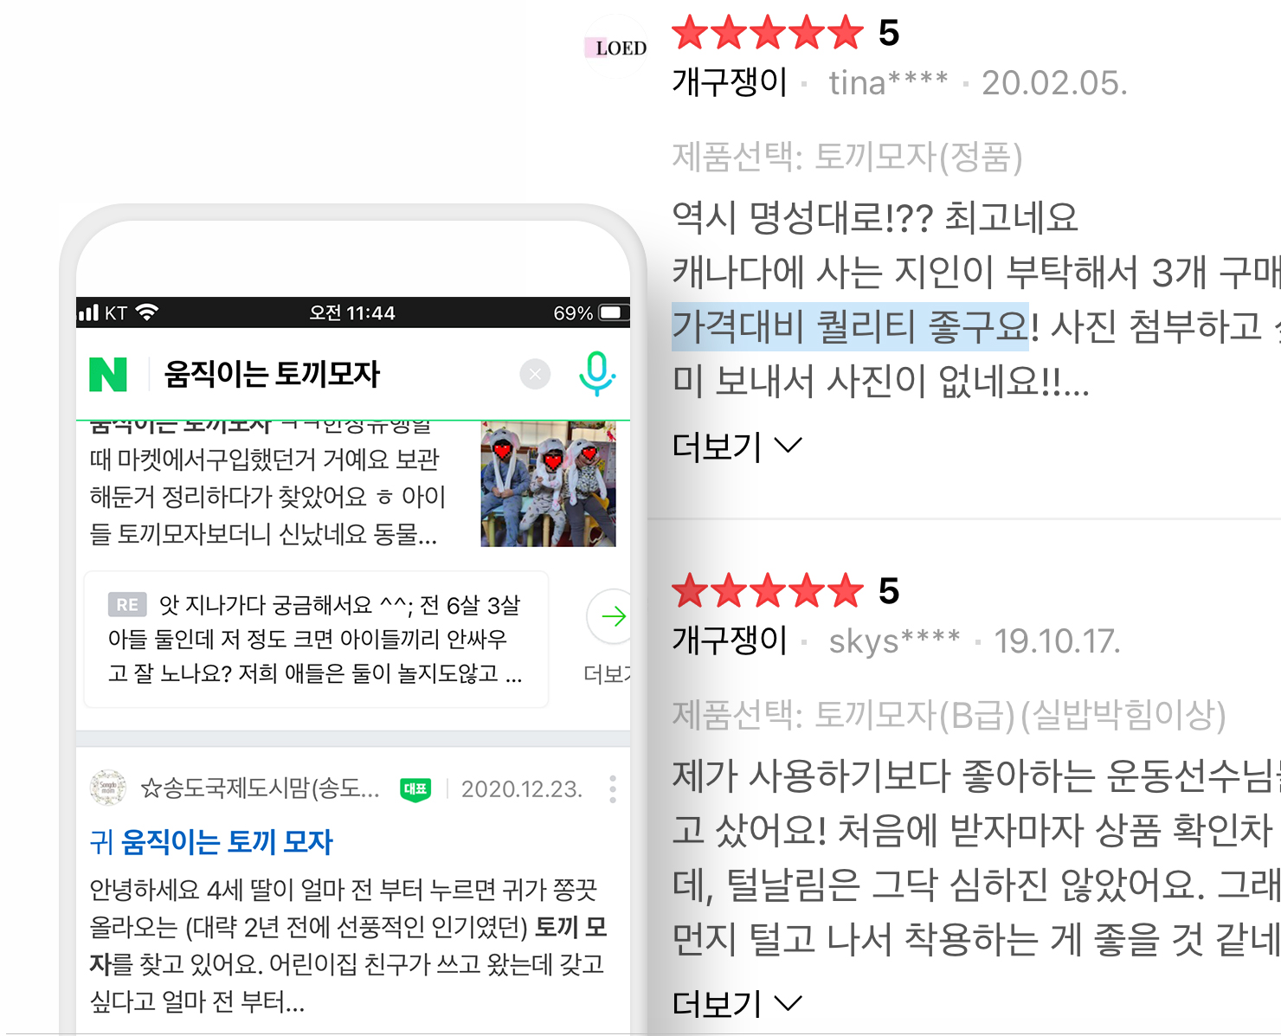
Task: Open the three-dot menu on the cafe post
Action: tap(613, 789)
